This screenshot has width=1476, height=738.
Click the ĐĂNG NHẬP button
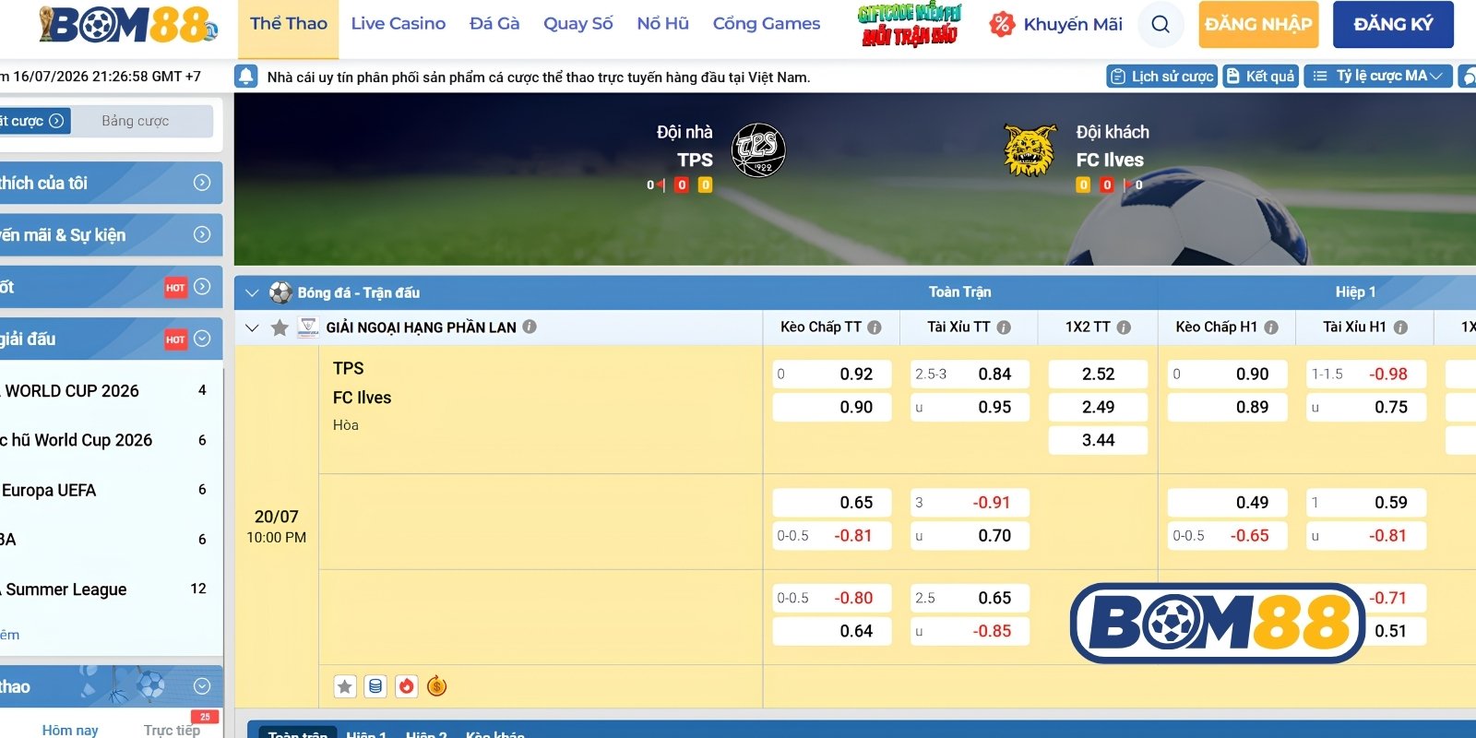pyautogui.click(x=1258, y=25)
